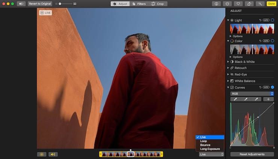
Task: Choose Long Exposure in the effect menu
Action: coord(210,149)
